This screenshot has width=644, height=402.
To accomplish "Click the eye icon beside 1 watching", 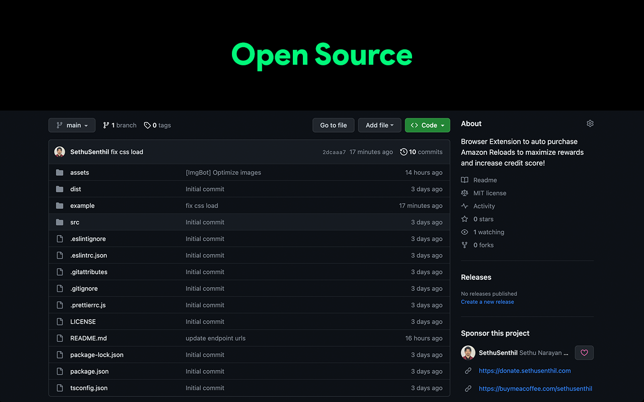I will click(464, 232).
